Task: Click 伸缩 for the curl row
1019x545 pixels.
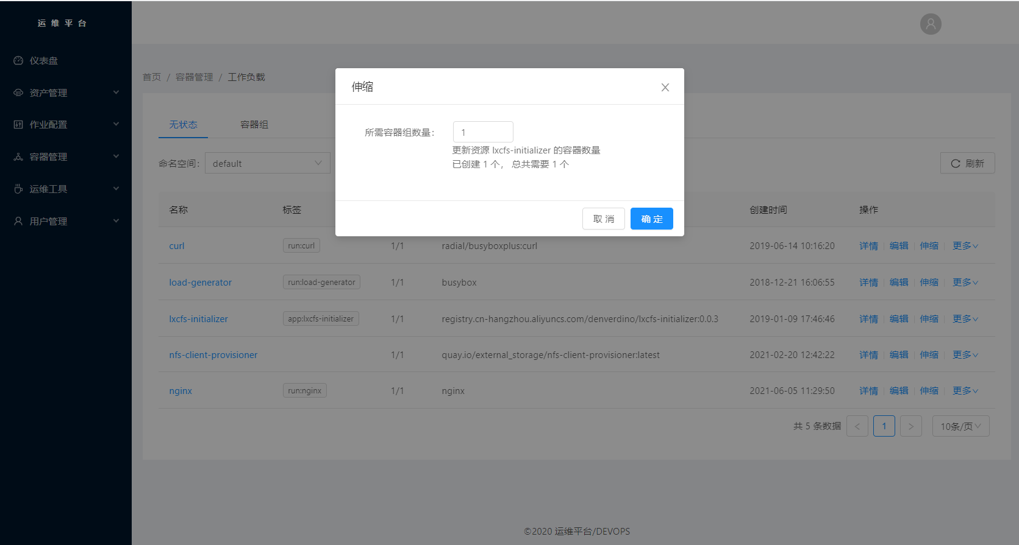Action: (x=929, y=246)
